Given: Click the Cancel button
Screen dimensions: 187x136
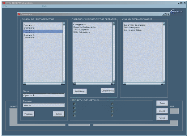Looking at the screenshot, I should (x=162, y=111).
